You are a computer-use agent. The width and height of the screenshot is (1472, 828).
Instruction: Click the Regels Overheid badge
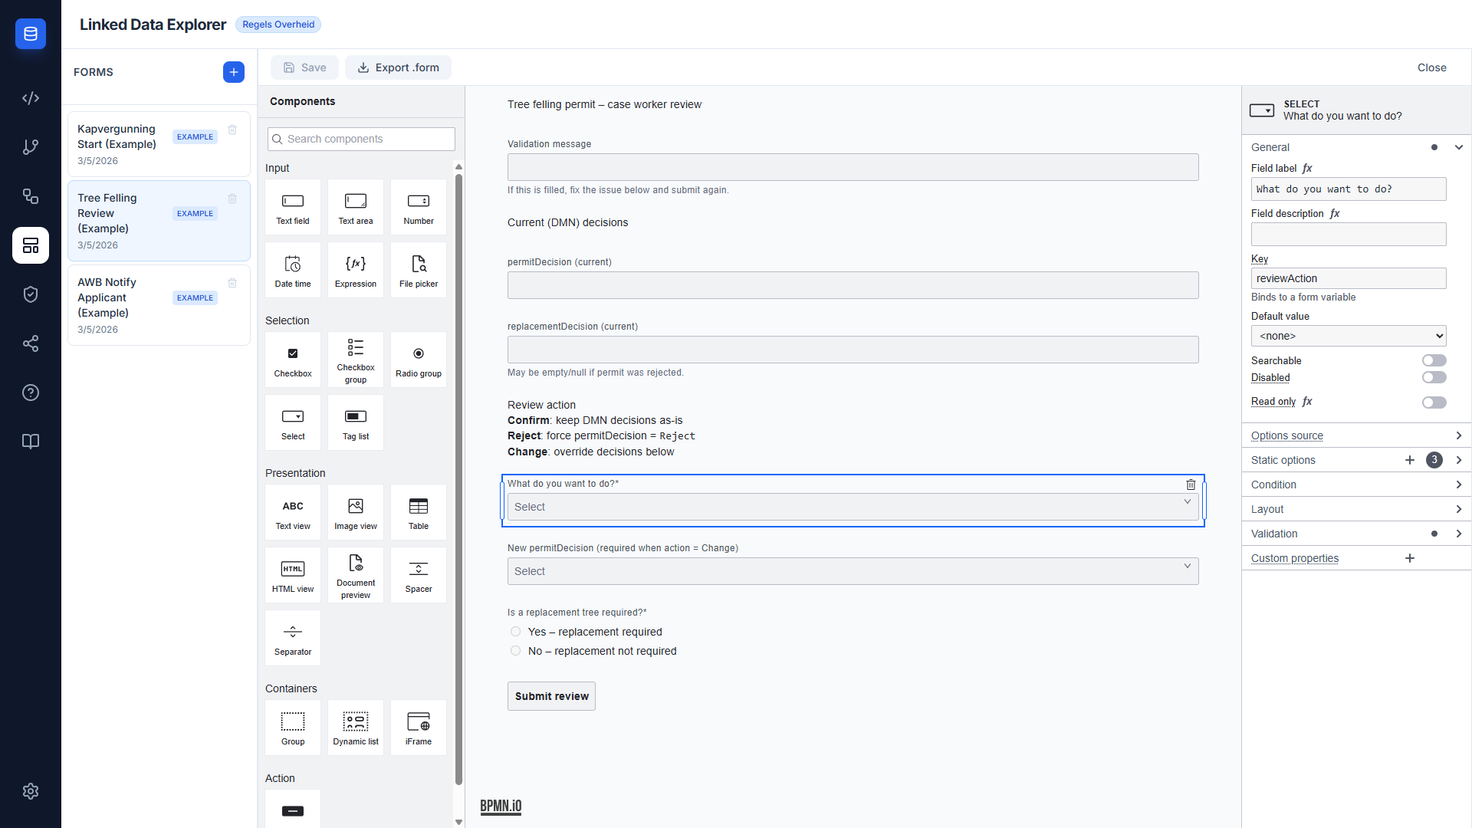(x=278, y=25)
